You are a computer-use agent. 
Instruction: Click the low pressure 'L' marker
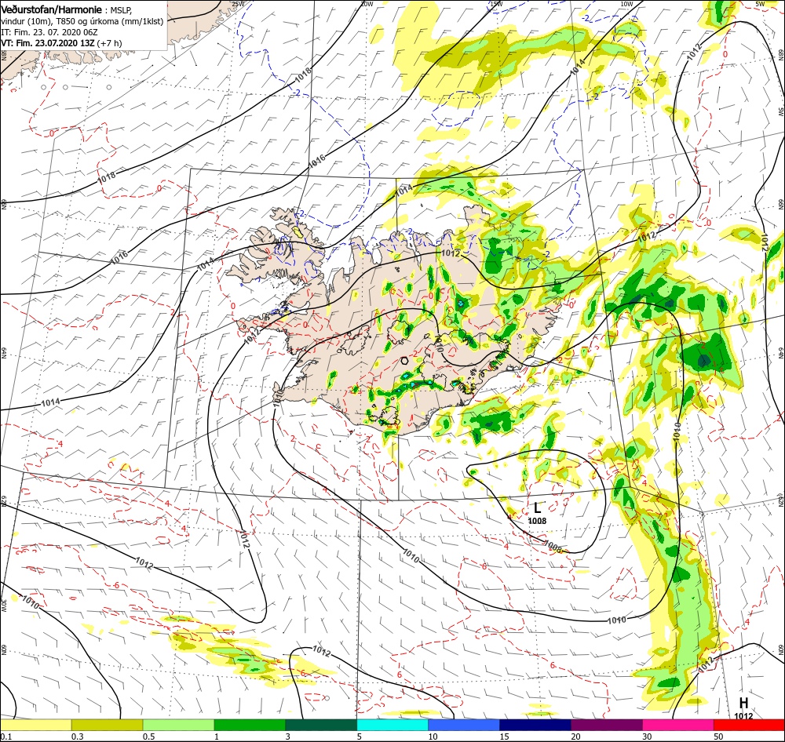[x=537, y=507]
